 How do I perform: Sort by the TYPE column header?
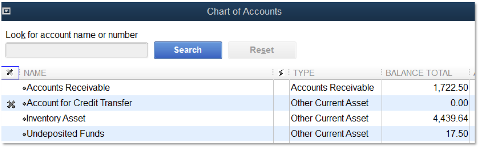(x=304, y=73)
